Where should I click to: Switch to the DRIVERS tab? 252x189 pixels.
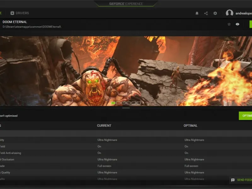22,13
